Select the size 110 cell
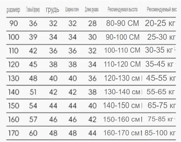The width and height of the screenshot is (181, 142). pos(14,51)
